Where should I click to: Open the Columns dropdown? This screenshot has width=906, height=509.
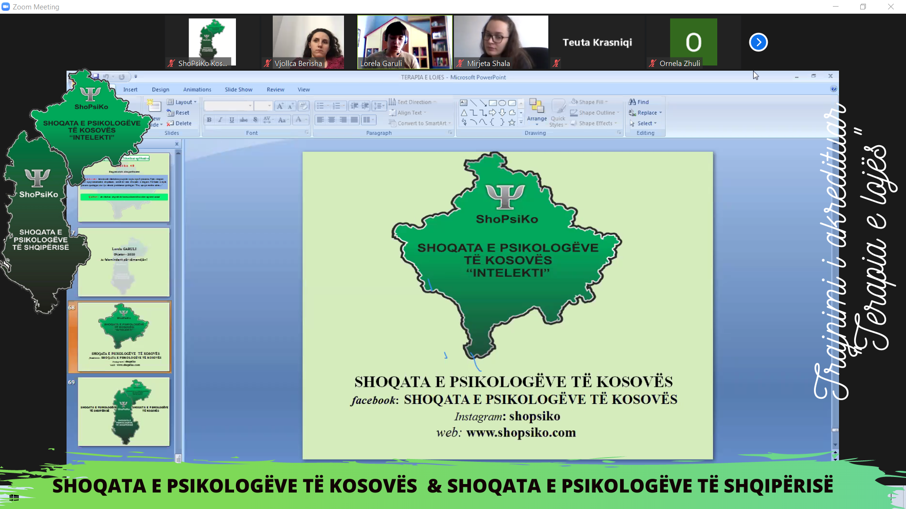(369, 120)
